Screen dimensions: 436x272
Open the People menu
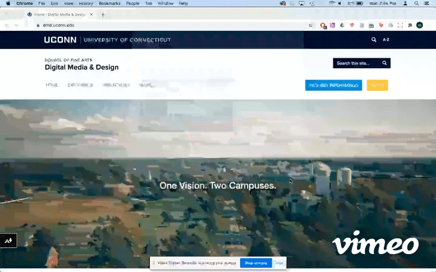[132, 3]
